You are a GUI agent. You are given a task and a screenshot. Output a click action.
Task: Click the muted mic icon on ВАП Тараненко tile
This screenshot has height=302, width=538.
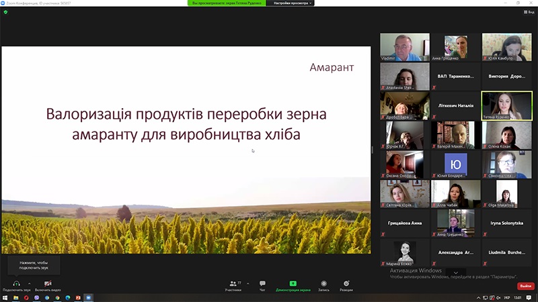[434, 88]
